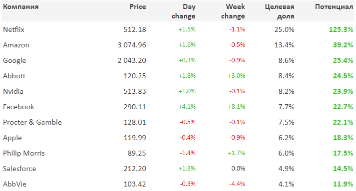Select the Netflix company name

pos(13,29)
